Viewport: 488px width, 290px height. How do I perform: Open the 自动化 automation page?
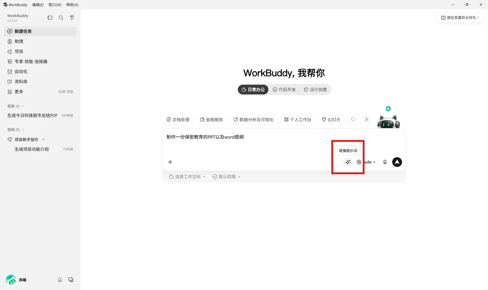(40, 72)
